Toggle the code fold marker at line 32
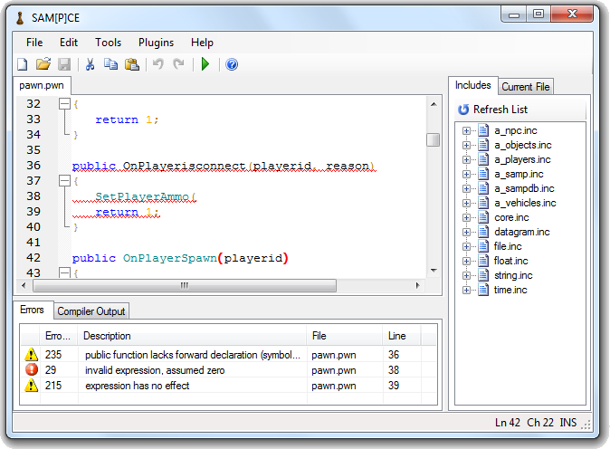 64,104
